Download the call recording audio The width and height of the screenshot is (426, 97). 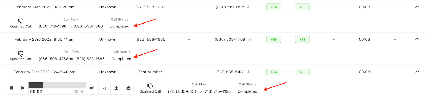tap(116, 88)
